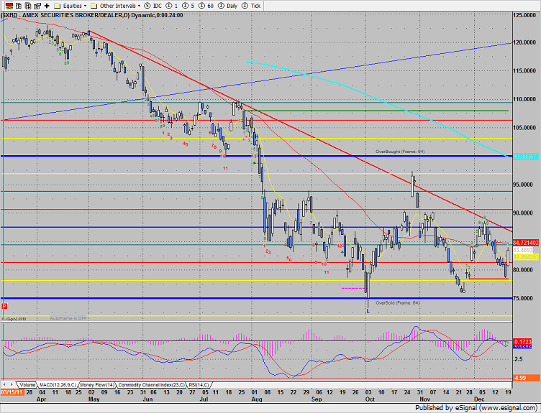Viewport: 541px width, 413px height.
Task: Click the red P marker on chart
Action: (5, 306)
